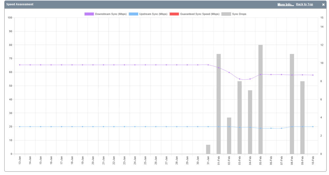This screenshot has width=329, height=175.
Task: Close the Speed Assessment panel
Action: (x=323, y=5)
